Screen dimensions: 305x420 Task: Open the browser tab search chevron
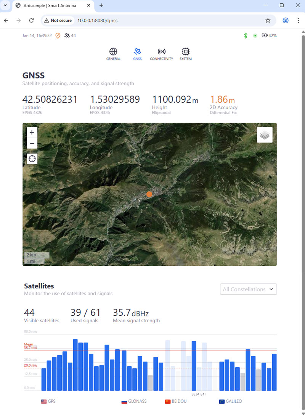(x=5, y=5)
